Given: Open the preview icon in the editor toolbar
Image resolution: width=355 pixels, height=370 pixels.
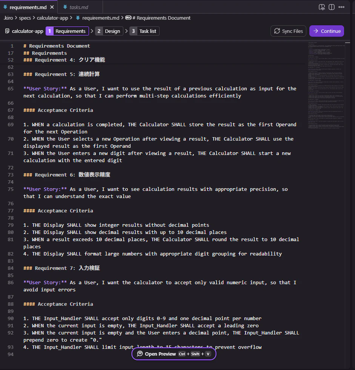Looking at the screenshot, I should click(321, 7).
